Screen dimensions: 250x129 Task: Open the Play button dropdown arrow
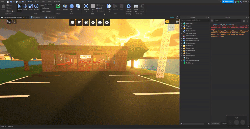point(109,12)
